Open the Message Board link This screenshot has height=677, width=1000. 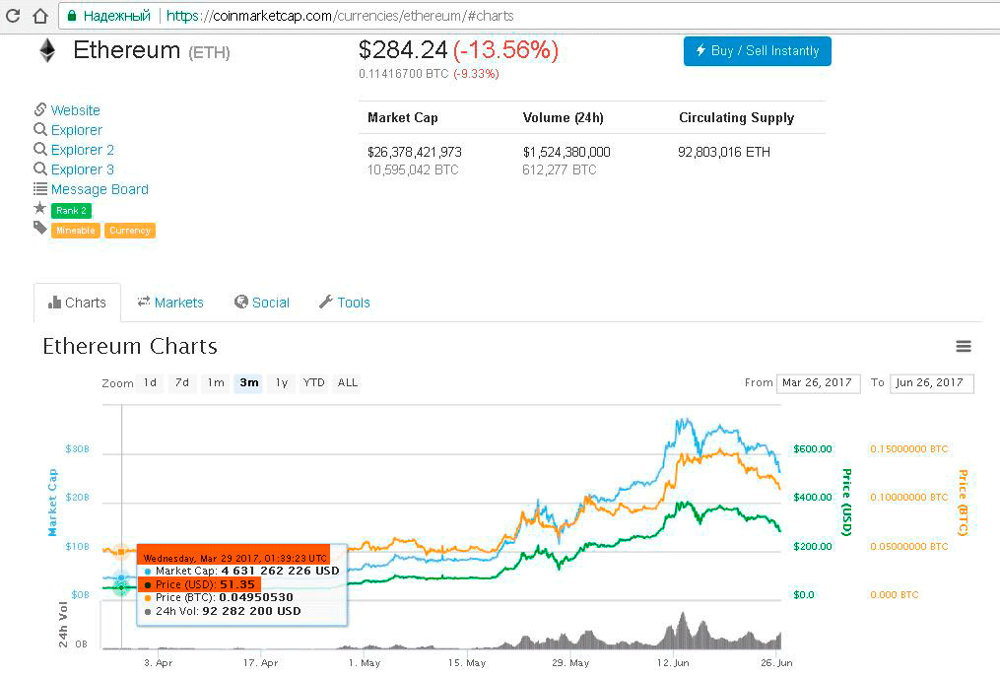100,189
